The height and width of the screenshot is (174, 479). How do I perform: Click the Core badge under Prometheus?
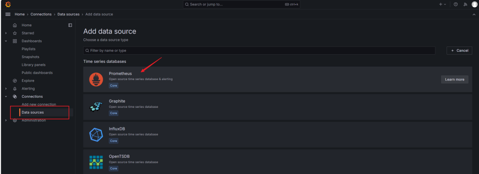click(x=114, y=86)
